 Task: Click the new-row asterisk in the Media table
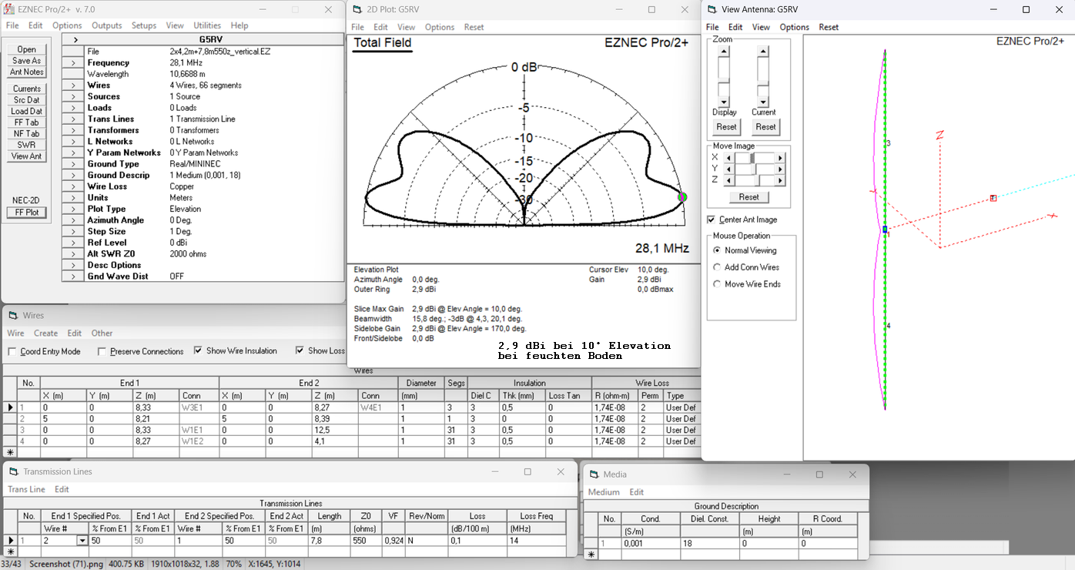(591, 555)
